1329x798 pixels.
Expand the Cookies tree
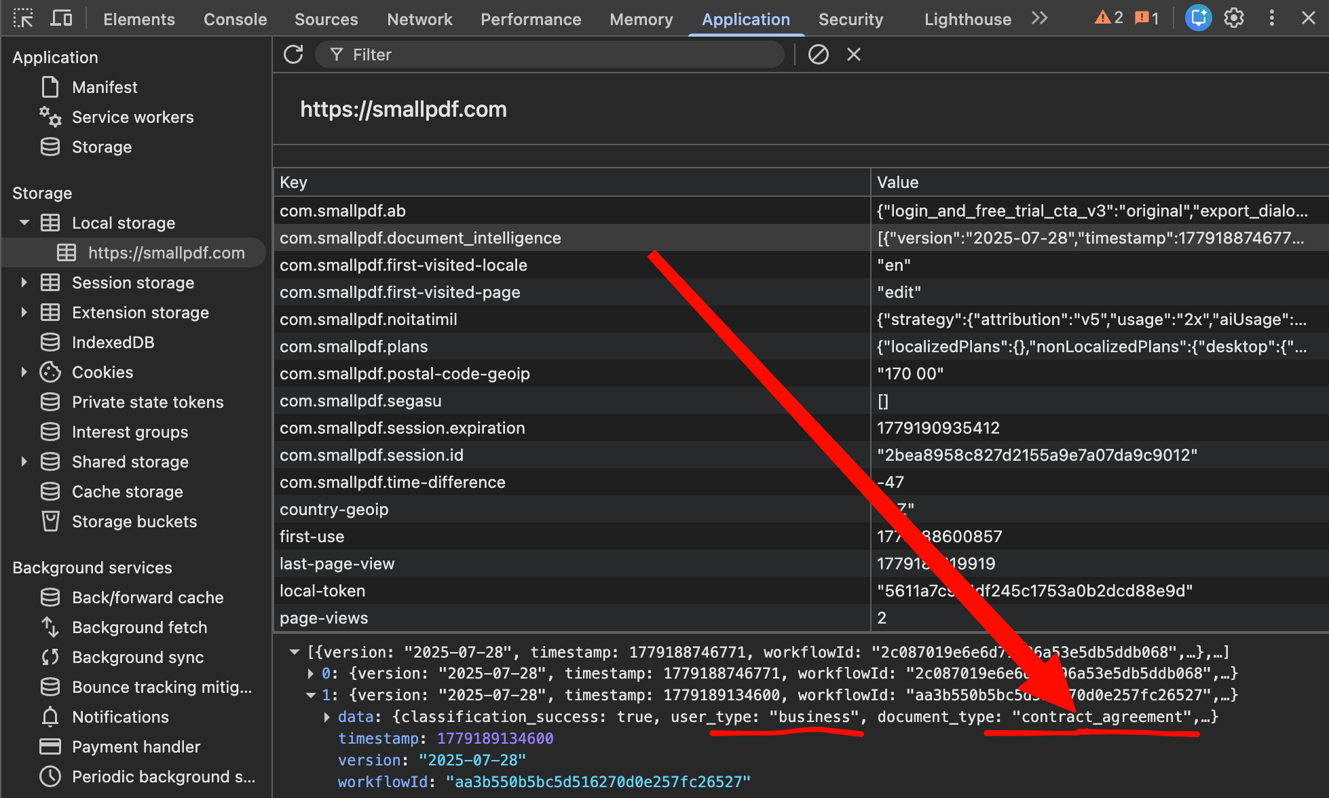point(24,372)
